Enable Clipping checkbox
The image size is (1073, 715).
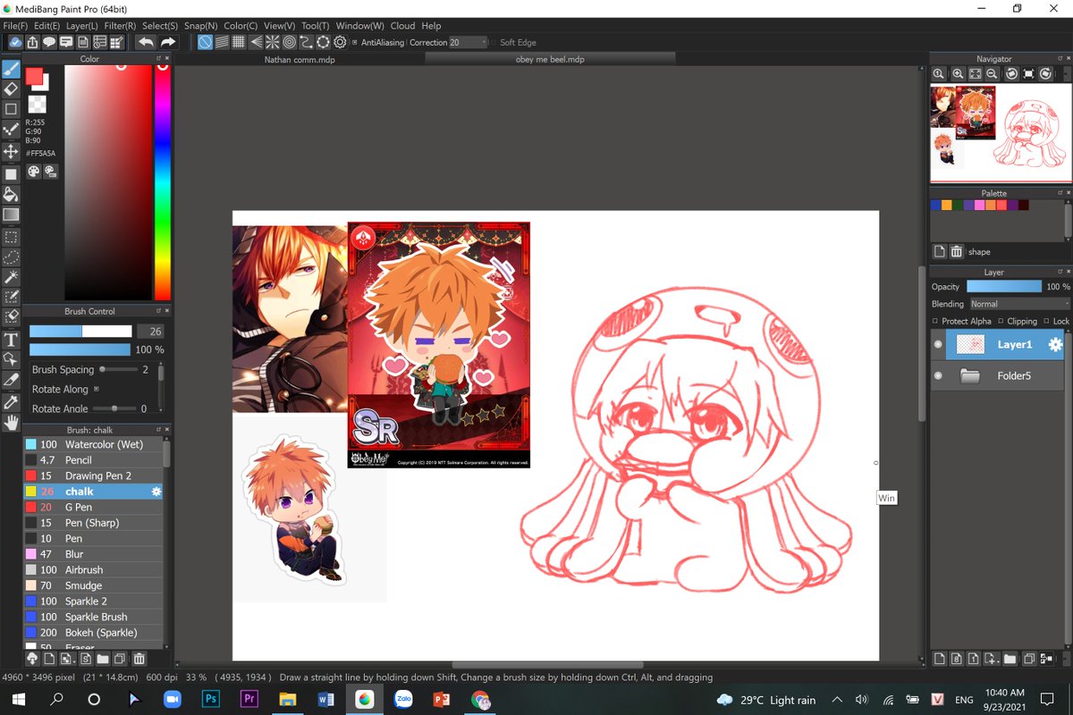point(1000,321)
